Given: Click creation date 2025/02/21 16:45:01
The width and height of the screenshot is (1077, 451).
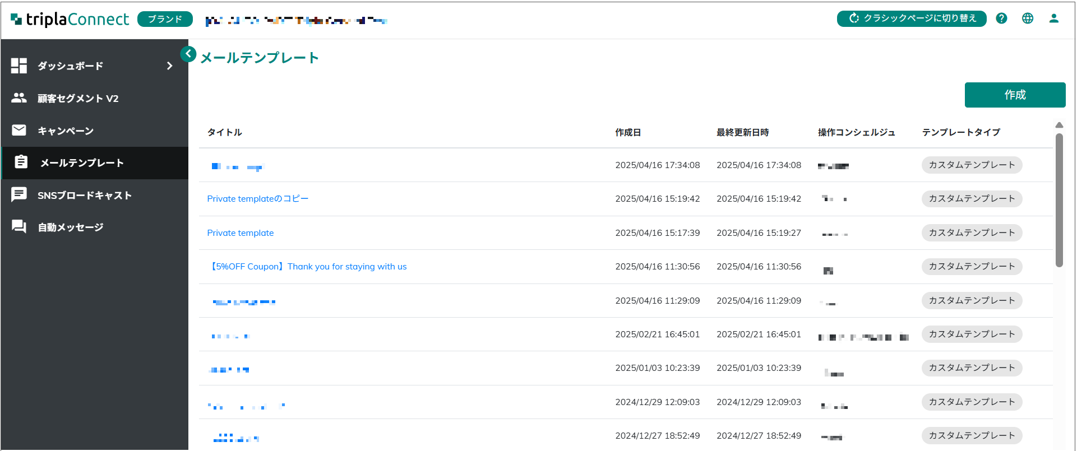Looking at the screenshot, I should pyautogui.click(x=658, y=334).
